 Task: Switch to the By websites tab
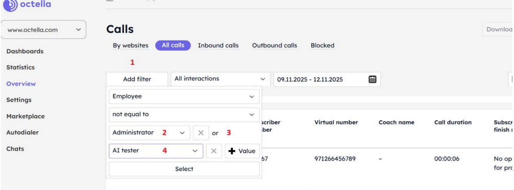click(x=130, y=45)
